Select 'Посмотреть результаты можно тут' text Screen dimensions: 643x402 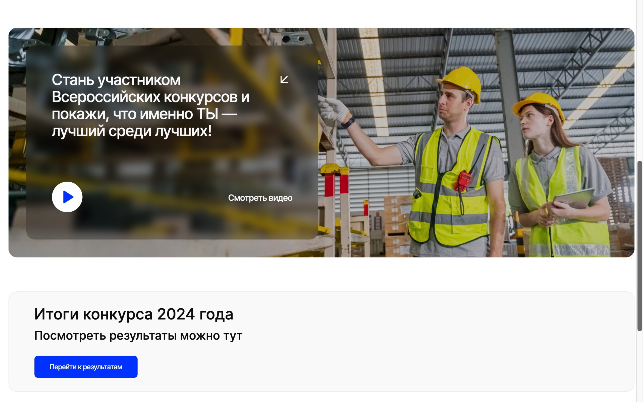[138, 335]
